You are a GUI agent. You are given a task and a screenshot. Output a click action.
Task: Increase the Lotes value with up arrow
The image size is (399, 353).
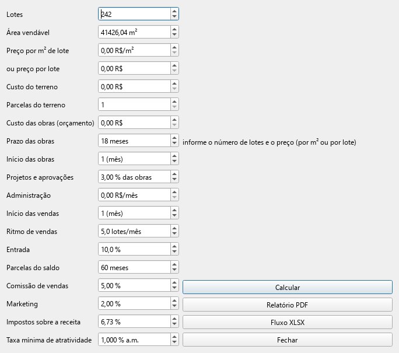[x=174, y=11]
